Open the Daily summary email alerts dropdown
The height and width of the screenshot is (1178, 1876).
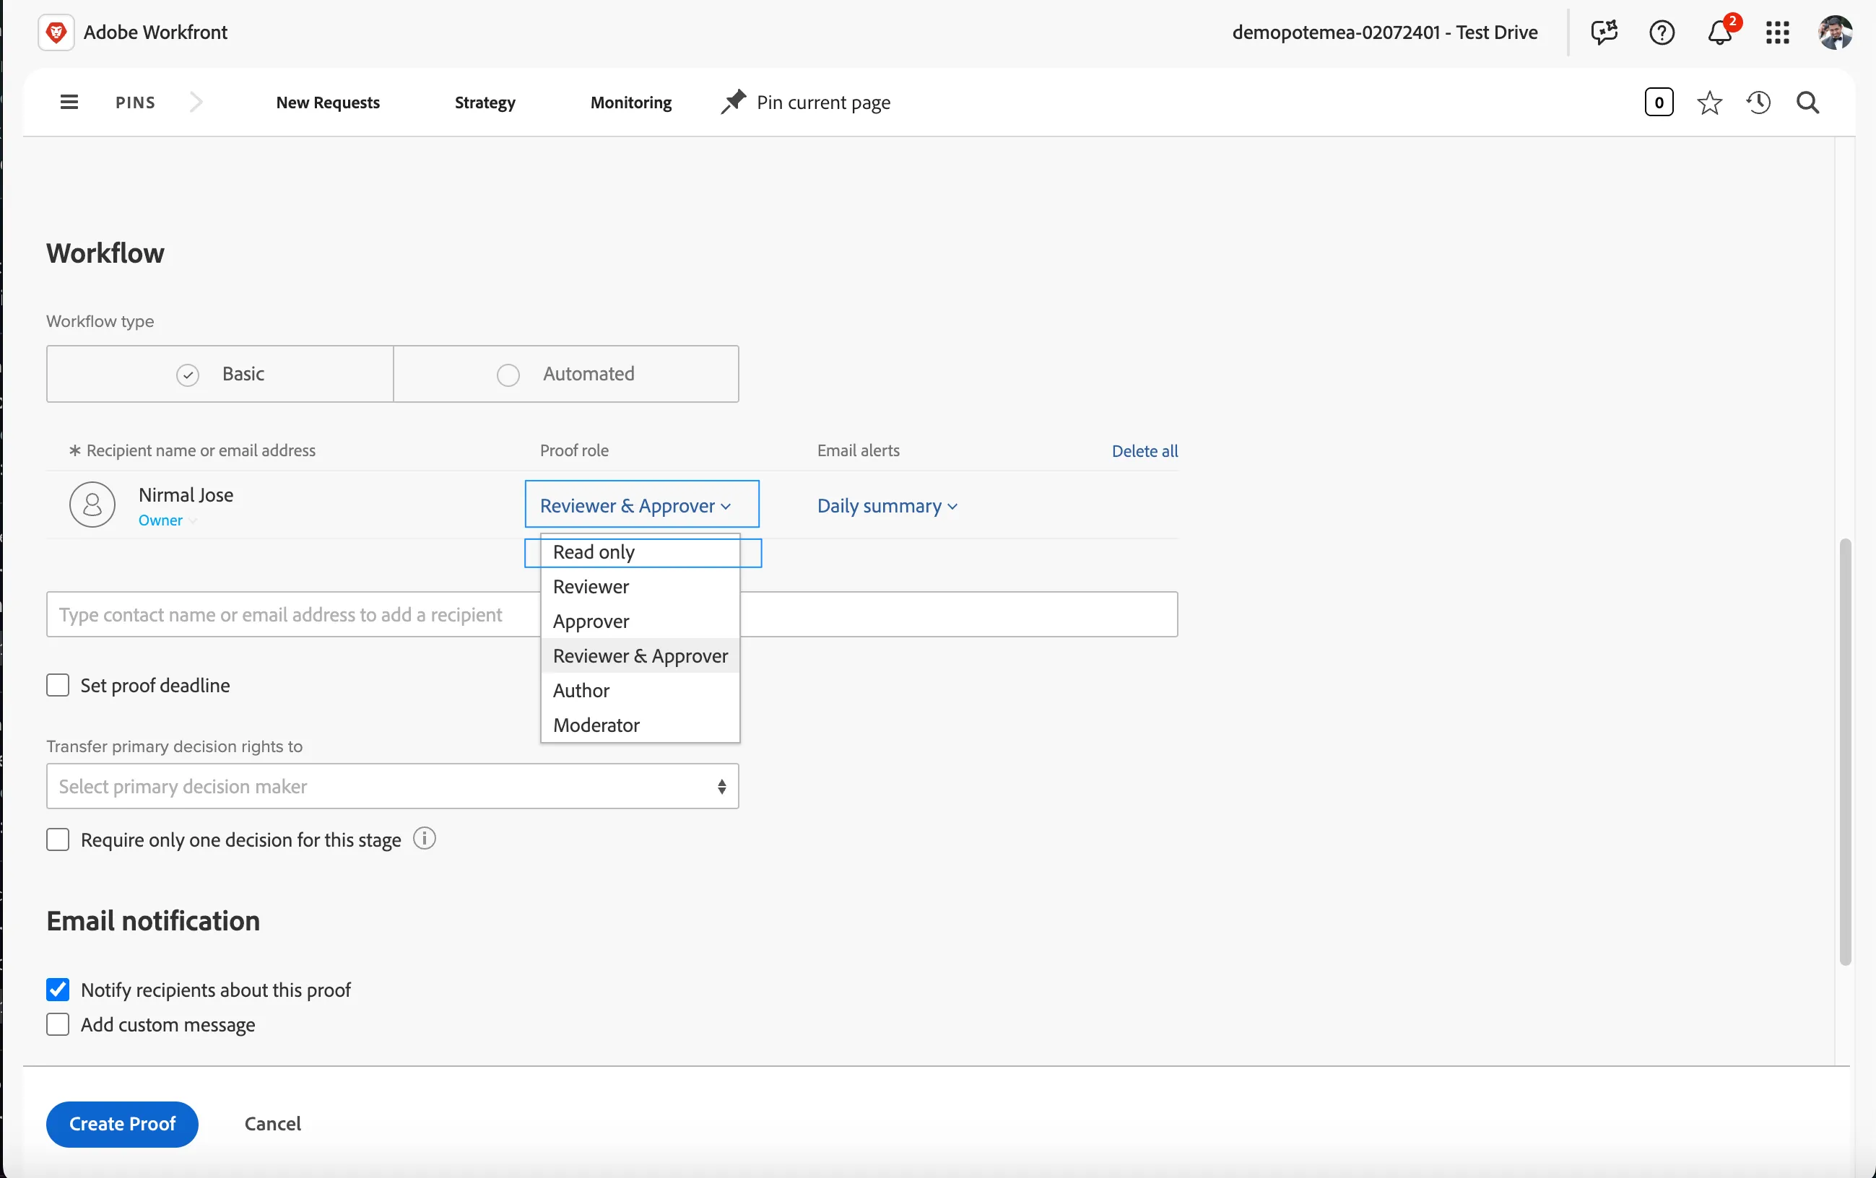coord(887,505)
